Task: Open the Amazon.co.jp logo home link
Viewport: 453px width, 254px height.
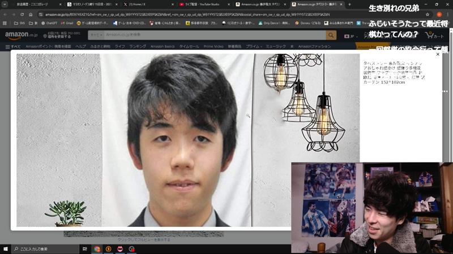Action: pos(21,35)
